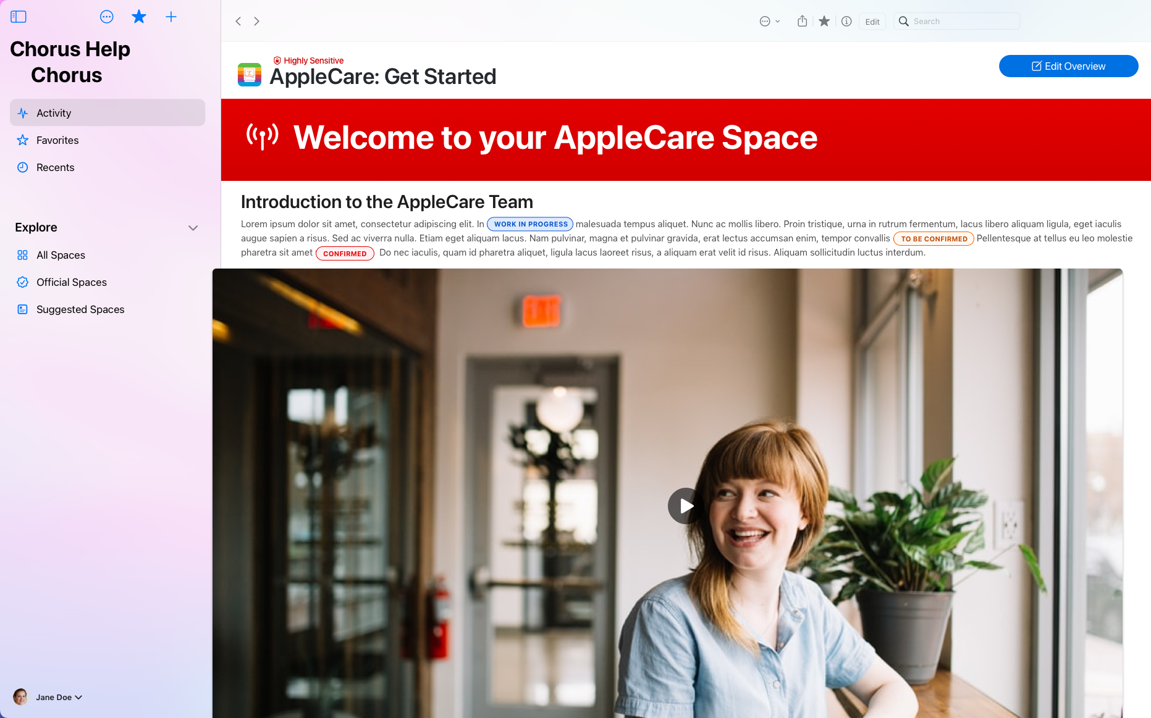Viewport: 1151px width, 718px height.
Task: Open the toolbar more options dropdown
Action: click(770, 21)
